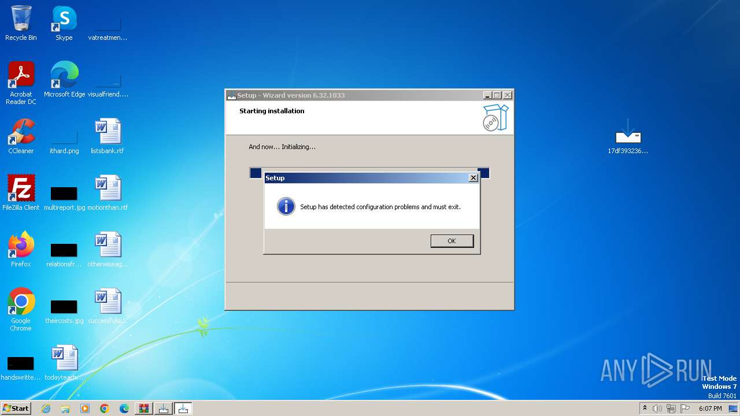
Task: Select 17df393236... installer file on desktop
Action: click(x=628, y=137)
